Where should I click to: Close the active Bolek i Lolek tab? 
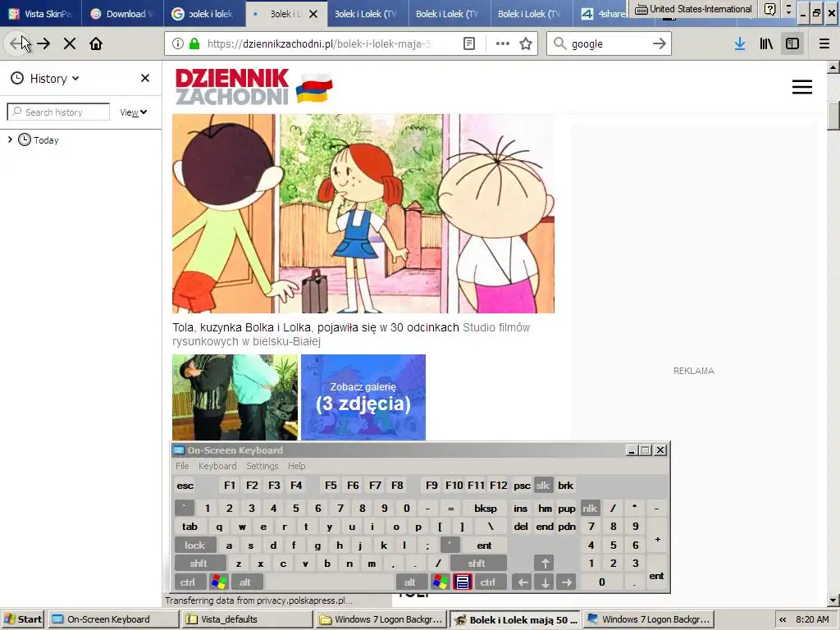(313, 14)
